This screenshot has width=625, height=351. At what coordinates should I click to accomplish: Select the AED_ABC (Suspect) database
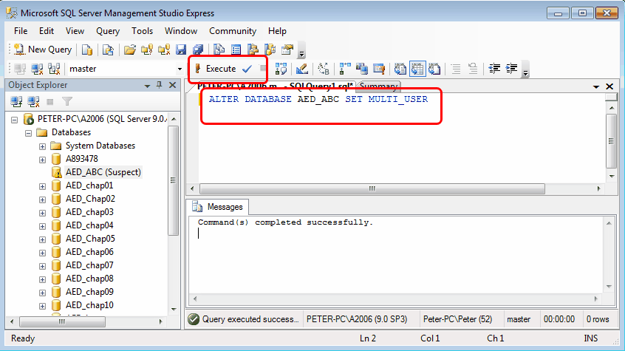tap(103, 172)
